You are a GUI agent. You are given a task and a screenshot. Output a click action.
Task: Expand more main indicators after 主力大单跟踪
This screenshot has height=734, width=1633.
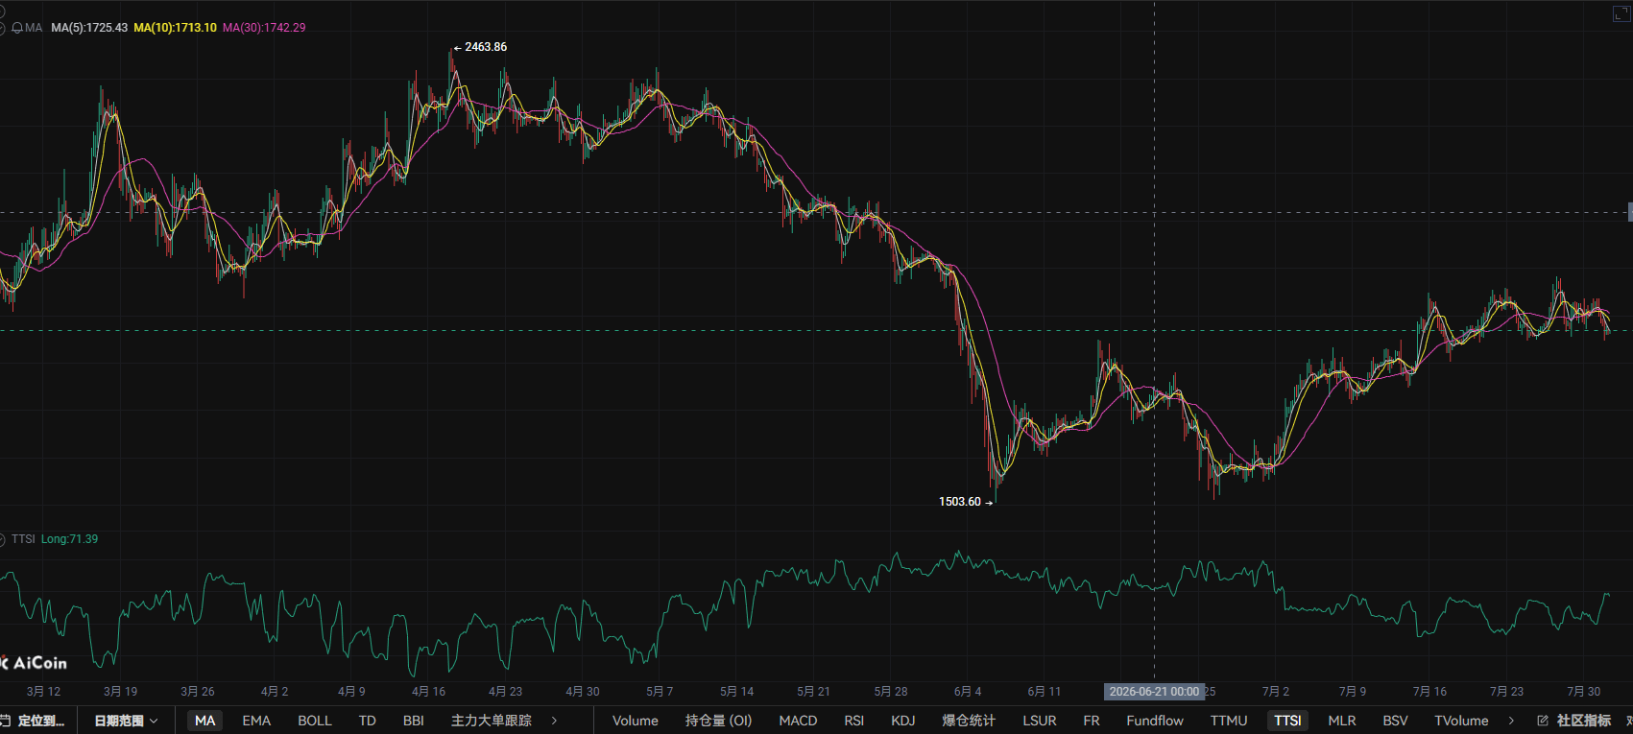[x=554, y=721]
